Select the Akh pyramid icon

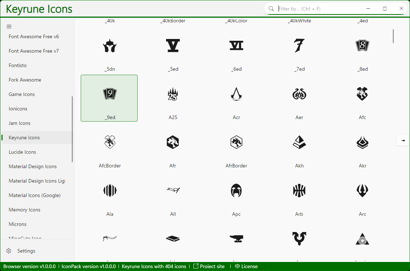[299, 142]
